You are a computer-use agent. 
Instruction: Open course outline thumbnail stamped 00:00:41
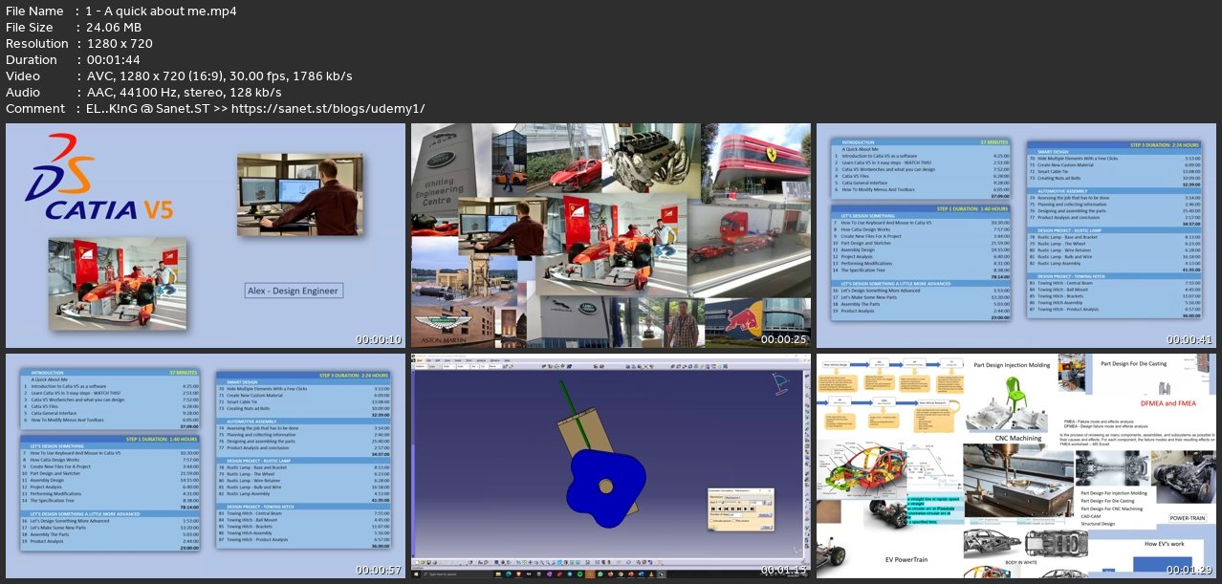coord(1016,236)
